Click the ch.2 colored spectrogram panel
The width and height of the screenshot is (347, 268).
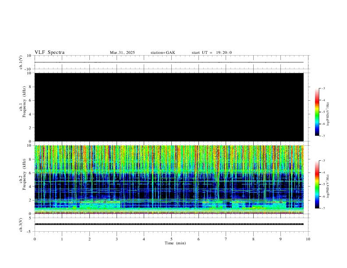tap(169, 180)
